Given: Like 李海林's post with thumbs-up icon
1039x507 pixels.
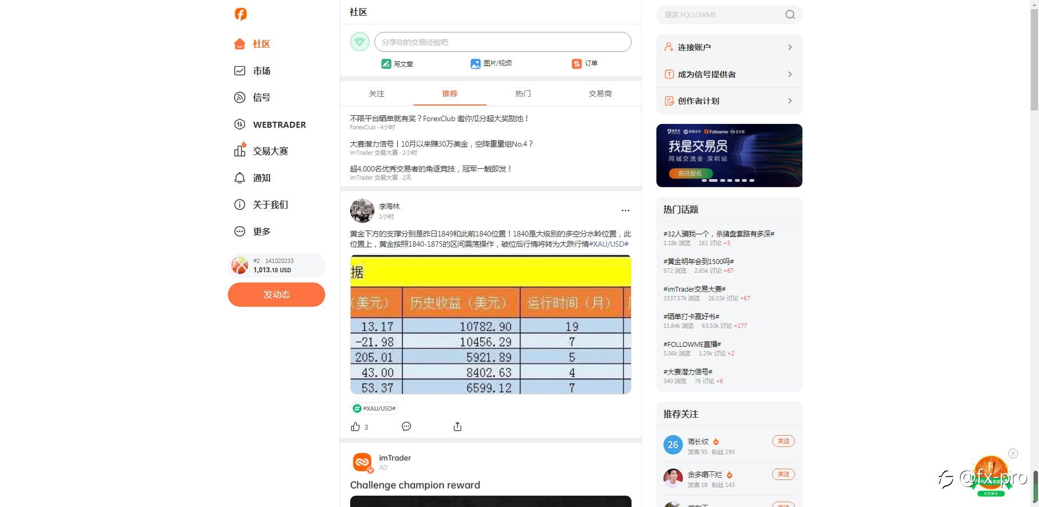Looking at the screenshot, I should [x=356, y=426].
